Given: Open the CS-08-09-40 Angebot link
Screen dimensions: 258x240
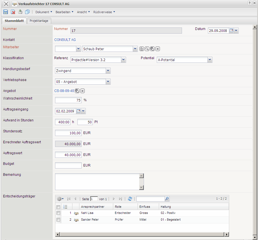Looking at the screenshot, I should (64, 91).
